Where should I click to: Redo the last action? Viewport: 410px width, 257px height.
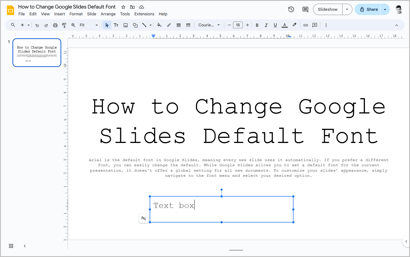click(x=46, y=25)
